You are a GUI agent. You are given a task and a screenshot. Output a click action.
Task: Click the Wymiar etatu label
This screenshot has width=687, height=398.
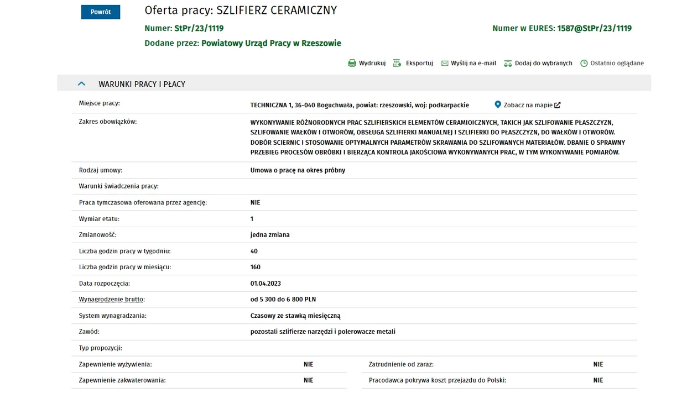pos(99,219)
